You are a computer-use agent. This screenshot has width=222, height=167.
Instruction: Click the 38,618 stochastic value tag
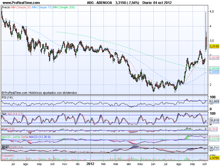pyautogui.click(x=214, y=120)
